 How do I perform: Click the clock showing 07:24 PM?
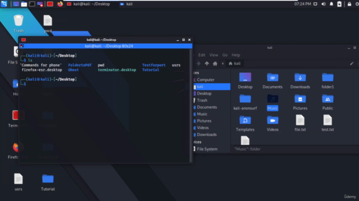[x=302, y=4]
